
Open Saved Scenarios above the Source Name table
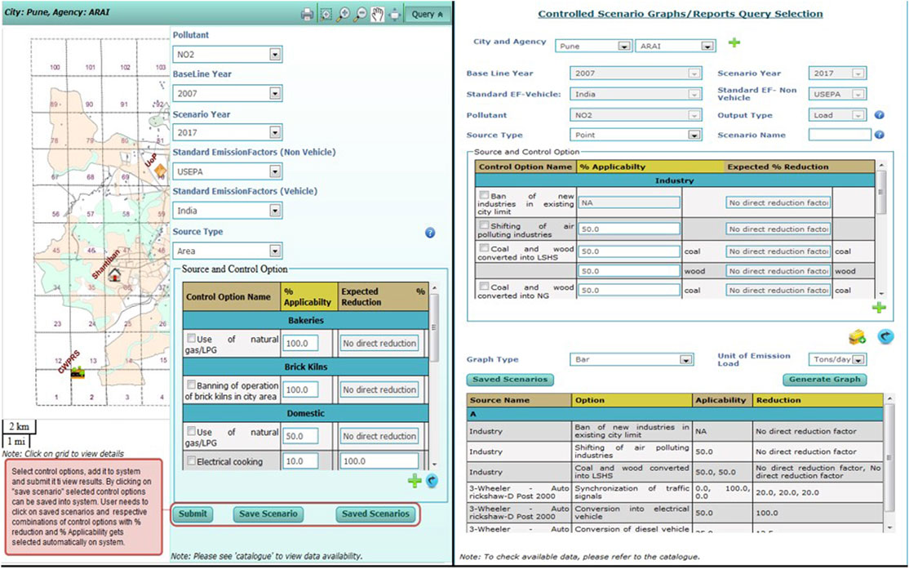point(510,380)
